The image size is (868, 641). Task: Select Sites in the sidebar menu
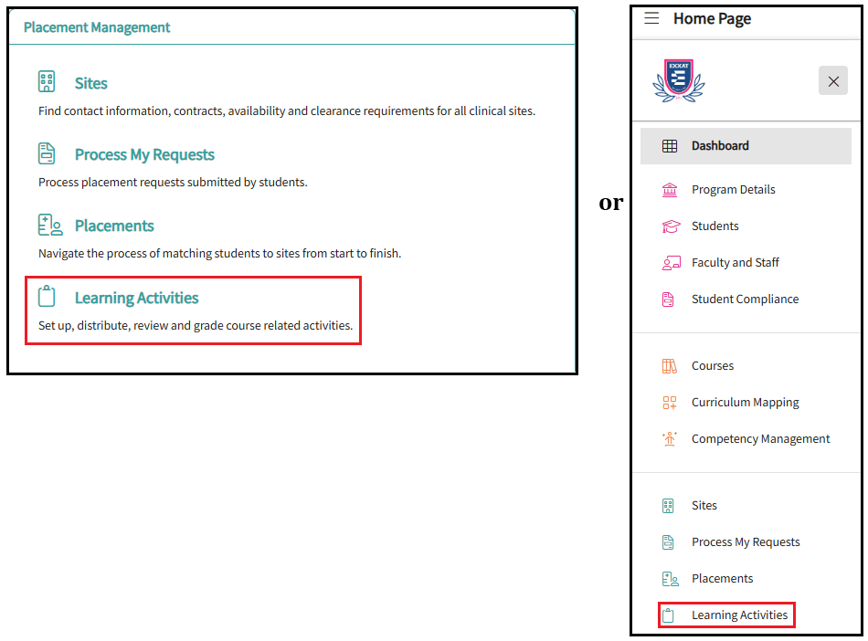pos(704,506)
